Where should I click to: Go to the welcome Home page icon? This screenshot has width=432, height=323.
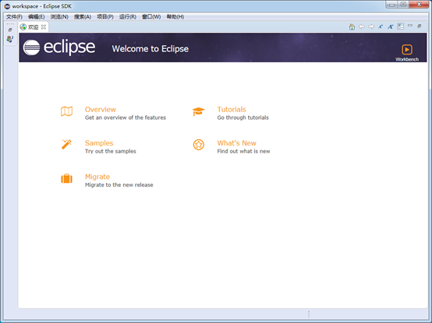pos(352,26)
